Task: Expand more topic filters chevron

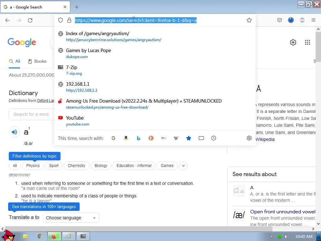Action: pyautogui.click(x=183, y=166)
